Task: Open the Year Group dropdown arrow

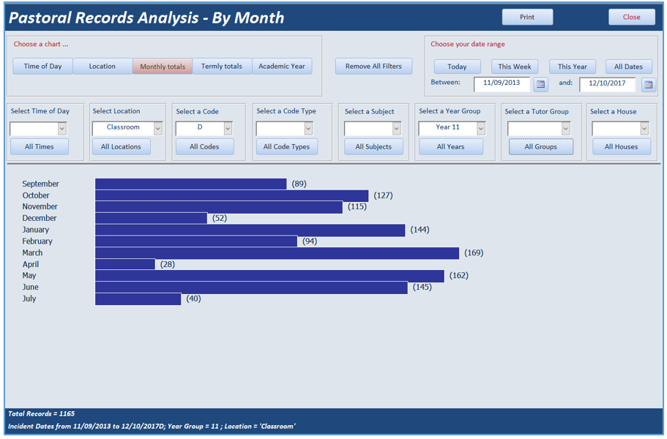Action: (x=481, y=128)
